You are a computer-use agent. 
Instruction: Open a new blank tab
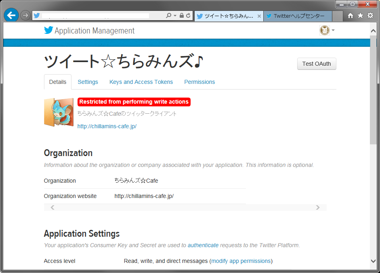click(x=337, y=16)
